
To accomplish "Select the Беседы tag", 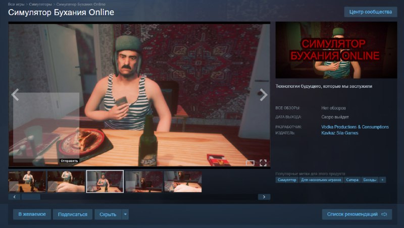I will 370,180.
